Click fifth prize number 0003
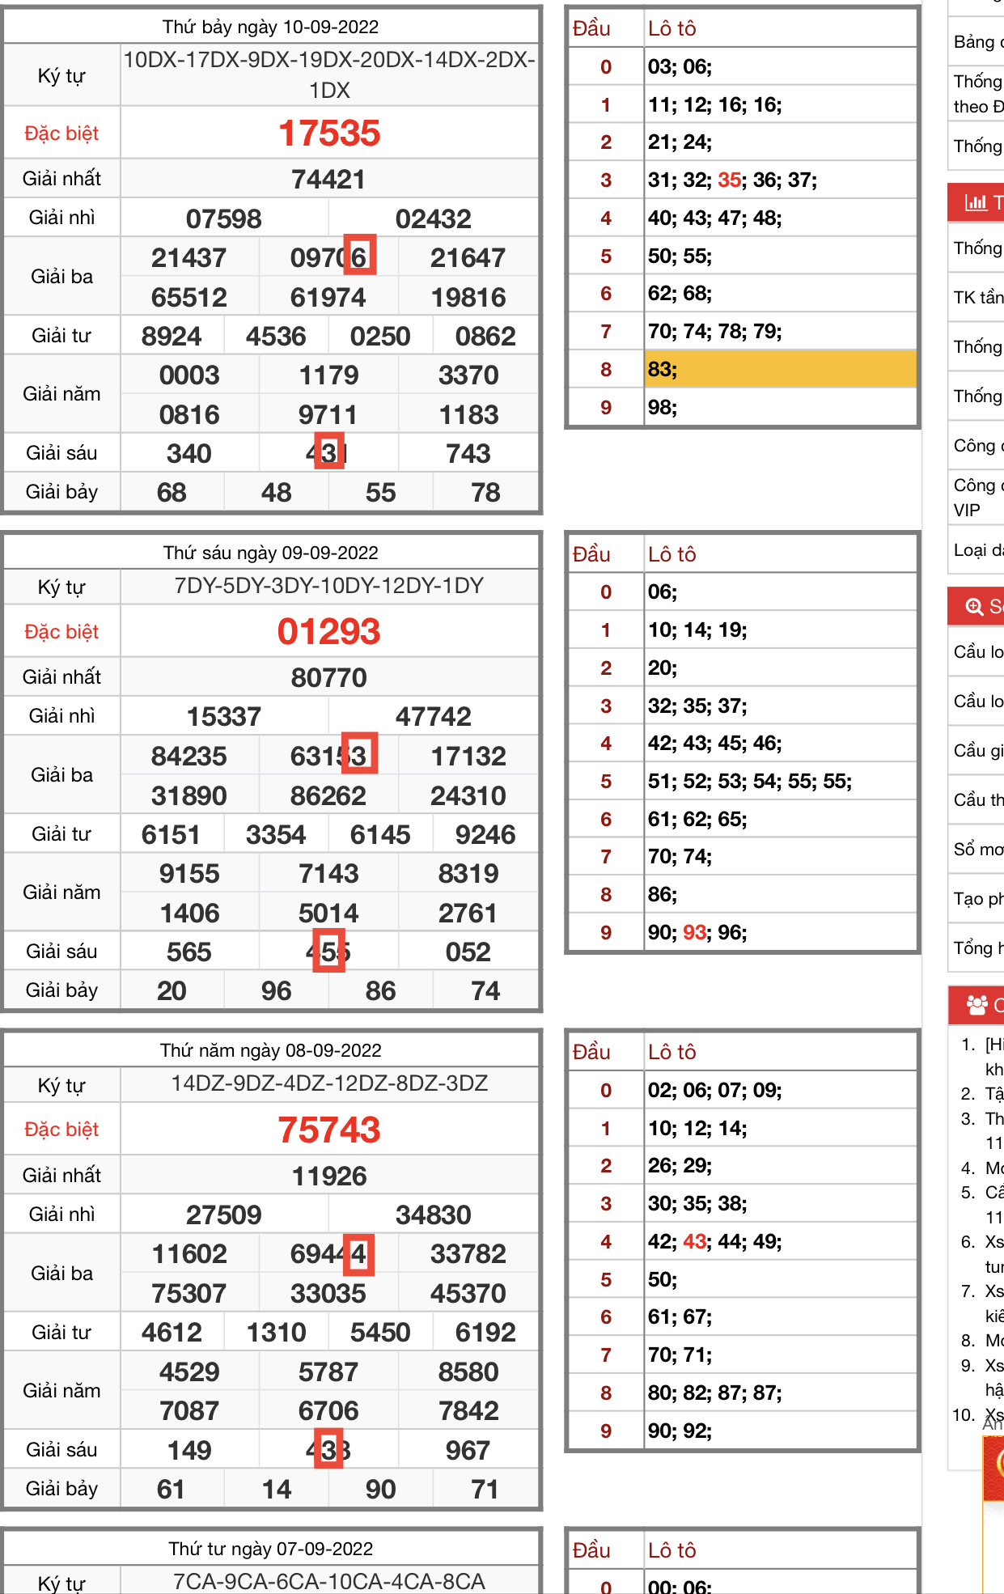The image size is (1004, 1594). click(189, 375)
